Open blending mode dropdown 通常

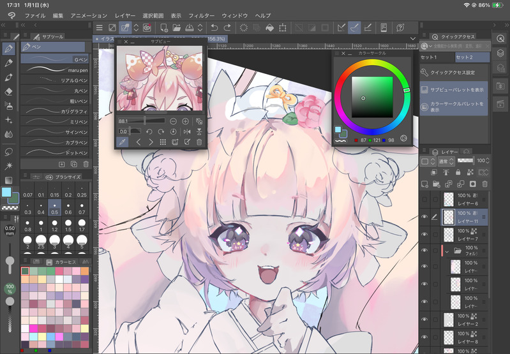point(446,161)
